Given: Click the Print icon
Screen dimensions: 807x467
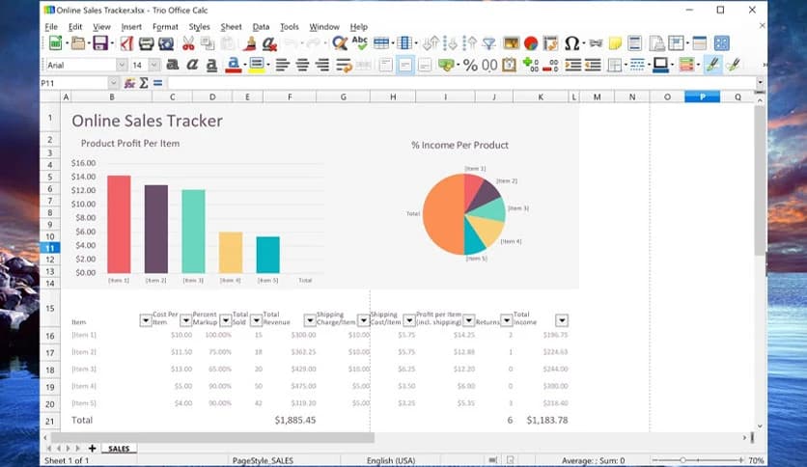Looking at the screenshot, I should [x=146, y=43].
